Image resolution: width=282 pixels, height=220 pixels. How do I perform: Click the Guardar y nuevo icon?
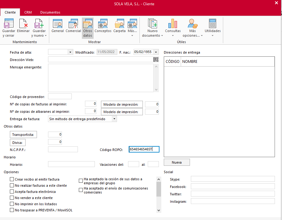tap(39, 23)
